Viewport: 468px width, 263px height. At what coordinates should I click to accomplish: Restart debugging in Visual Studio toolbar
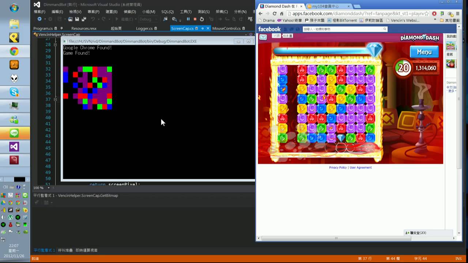pyautogui.click(x=202, y=19)
